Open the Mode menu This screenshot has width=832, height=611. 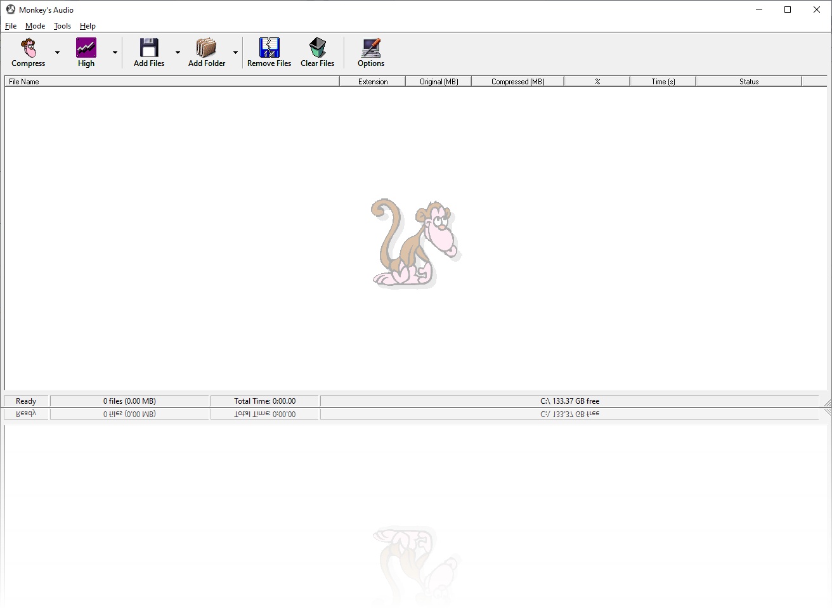click(35, 26)
